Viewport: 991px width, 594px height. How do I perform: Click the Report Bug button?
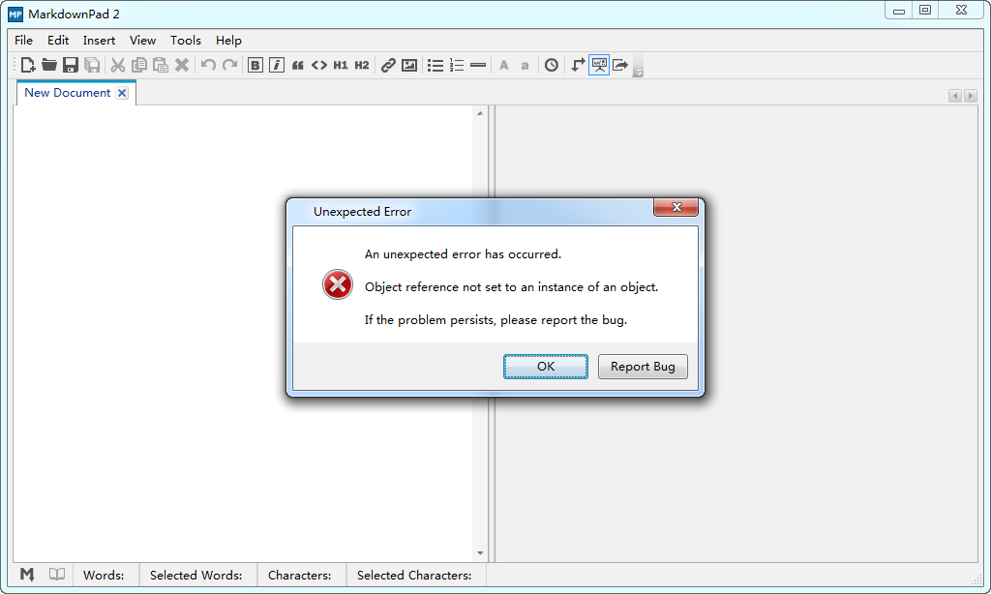[x=643, y=367]
